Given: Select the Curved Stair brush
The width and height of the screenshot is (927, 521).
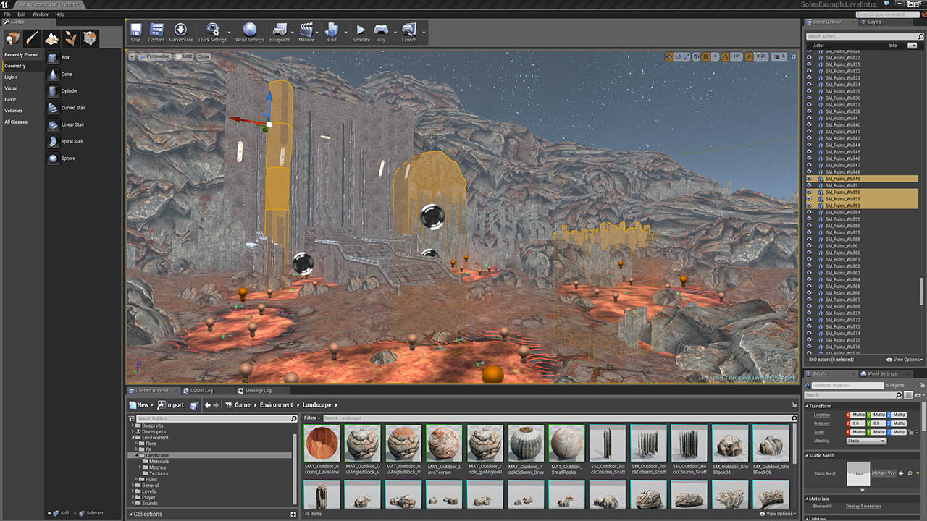Looking at the screenshot, I should pyautogui.click(x=54, y=108).
